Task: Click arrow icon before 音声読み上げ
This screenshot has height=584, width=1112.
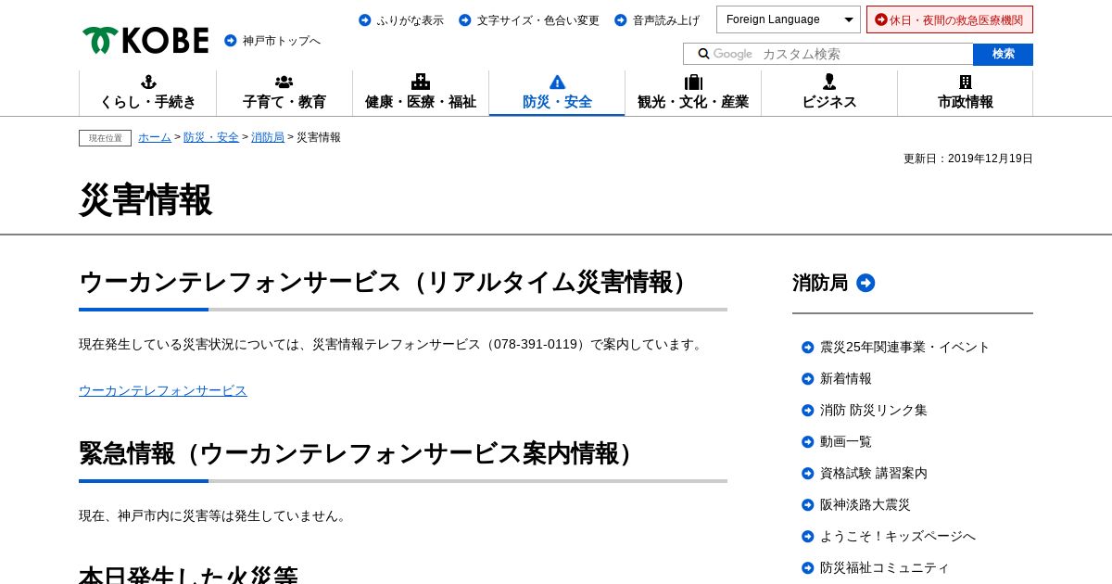Action: (x=621, y=20)
